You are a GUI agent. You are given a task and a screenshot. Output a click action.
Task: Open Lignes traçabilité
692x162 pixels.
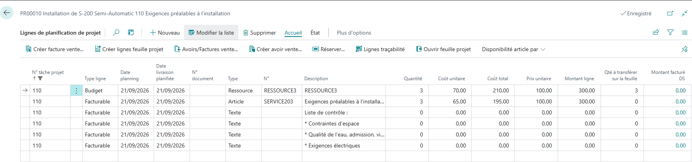click(x=380, y=49)
